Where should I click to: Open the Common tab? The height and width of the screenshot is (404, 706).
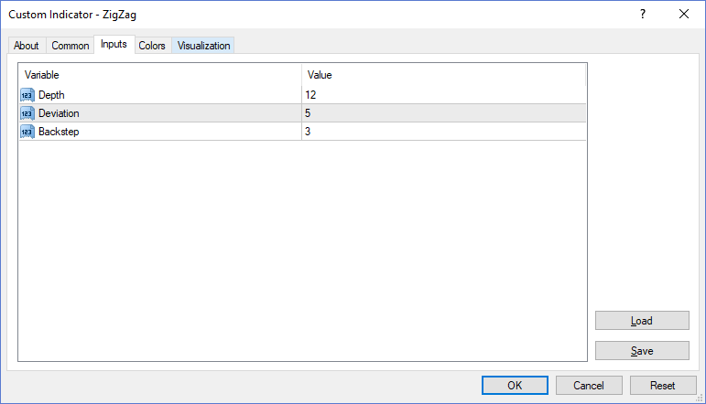tap(70, 46)
